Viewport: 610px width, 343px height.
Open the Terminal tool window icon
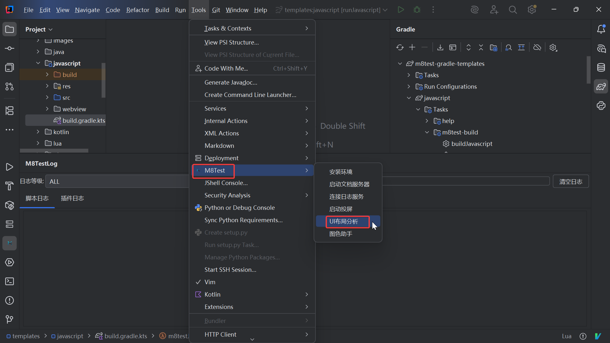coord(10,281)
